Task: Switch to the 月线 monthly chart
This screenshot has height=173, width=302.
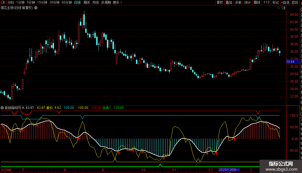Action: [95, 2]
